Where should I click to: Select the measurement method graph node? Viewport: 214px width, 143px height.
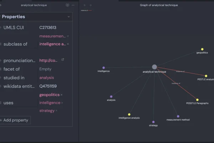[178, 116]
